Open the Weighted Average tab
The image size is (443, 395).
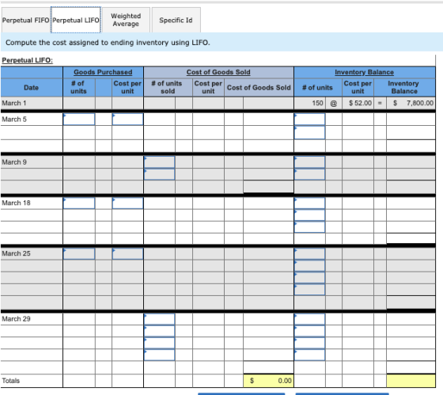click(126, 20)
